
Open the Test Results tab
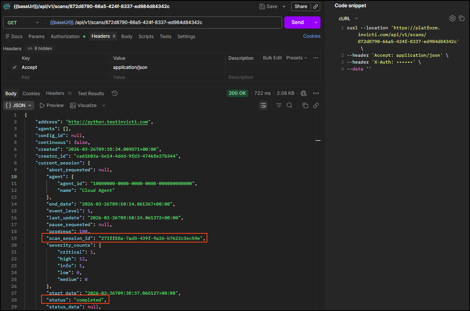click(90, 93)
